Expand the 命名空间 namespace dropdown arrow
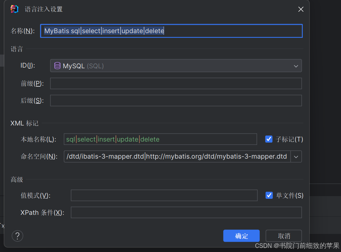This screenshot has height=252, width=341. click(x=296, y=157)
